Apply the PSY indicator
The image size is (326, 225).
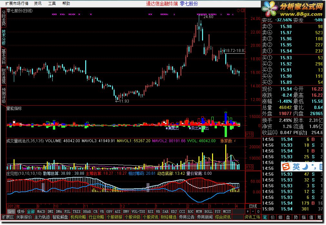(x=218, y=211)
